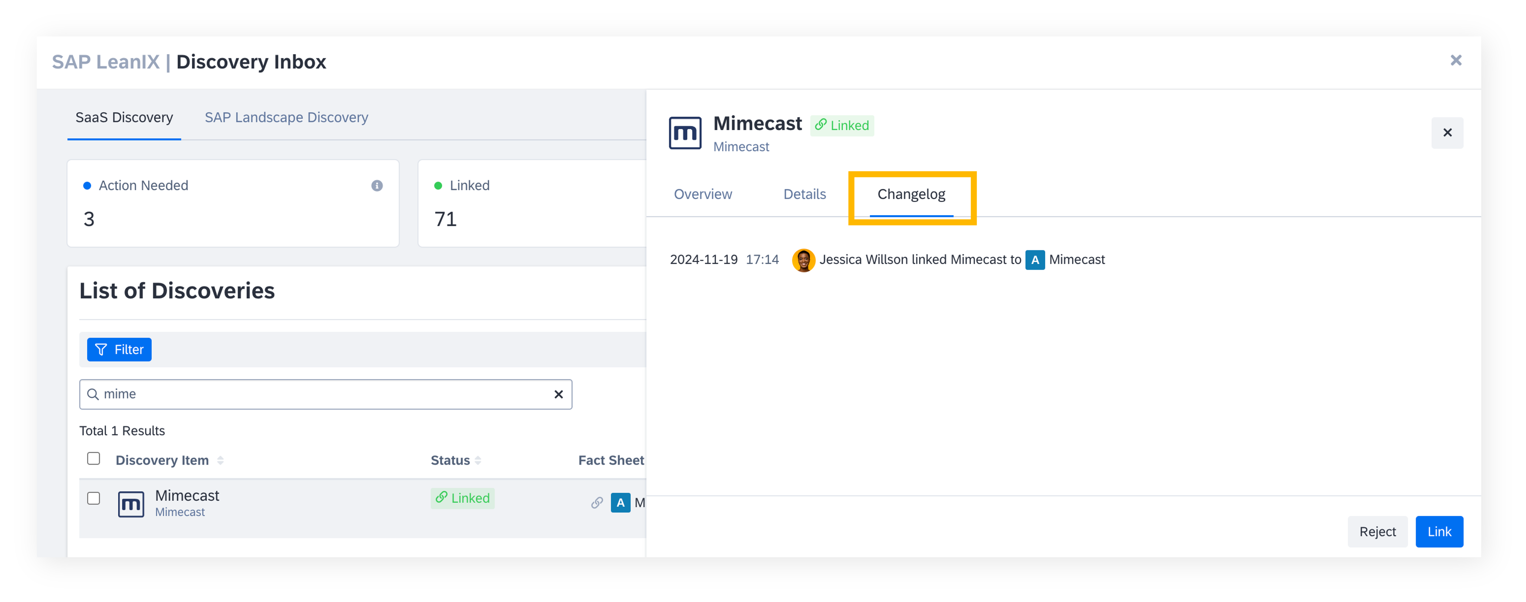The image size is (1526, 602).
Task: Click the Action Needed info icon
Action: (377, 186)
